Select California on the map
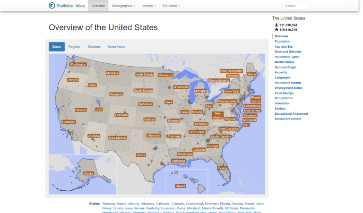 [x=69, y=122]
